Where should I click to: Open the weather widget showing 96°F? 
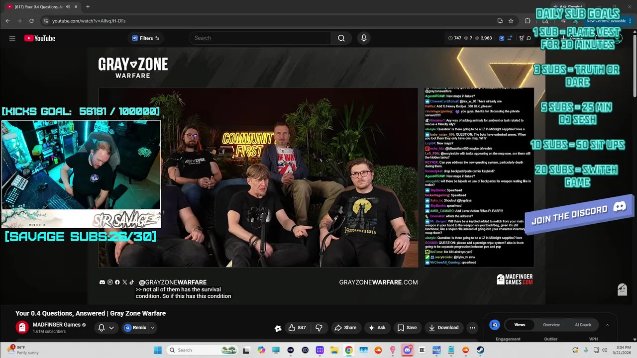pyautogui.click(x=22, y=350)
